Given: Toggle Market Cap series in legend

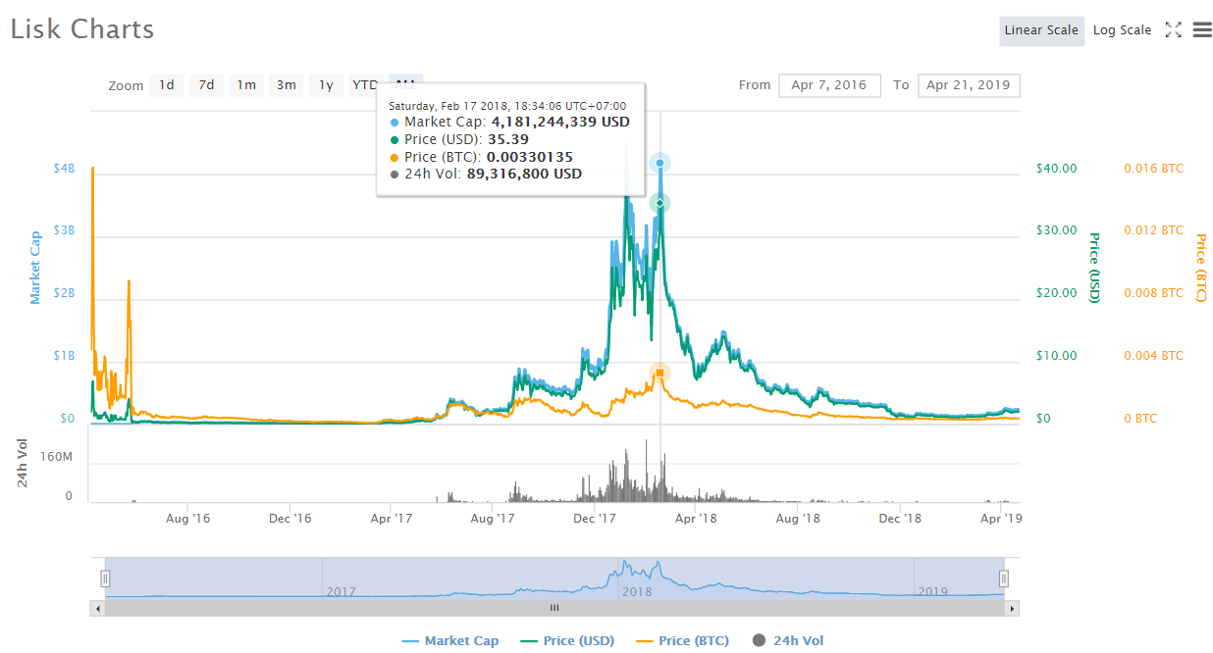Looking at the screenshot, I should (450, 641).
